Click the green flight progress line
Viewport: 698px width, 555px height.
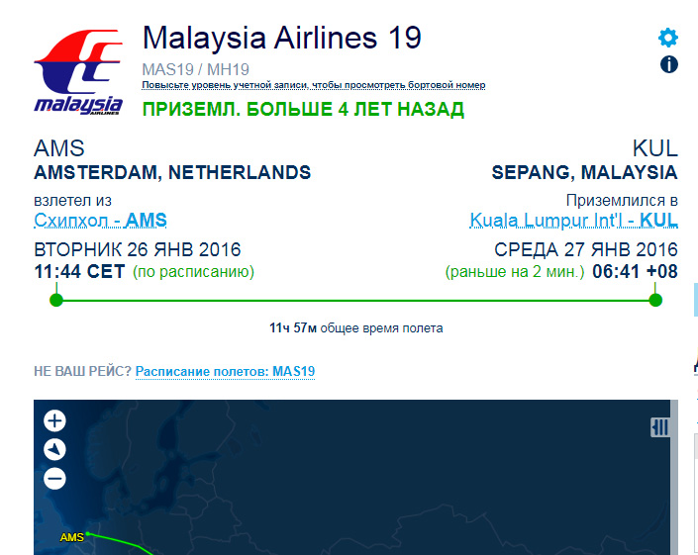(x=355, y=301)
